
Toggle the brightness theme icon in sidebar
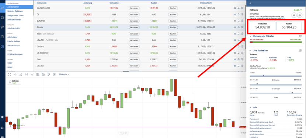[x=2, y=117]
